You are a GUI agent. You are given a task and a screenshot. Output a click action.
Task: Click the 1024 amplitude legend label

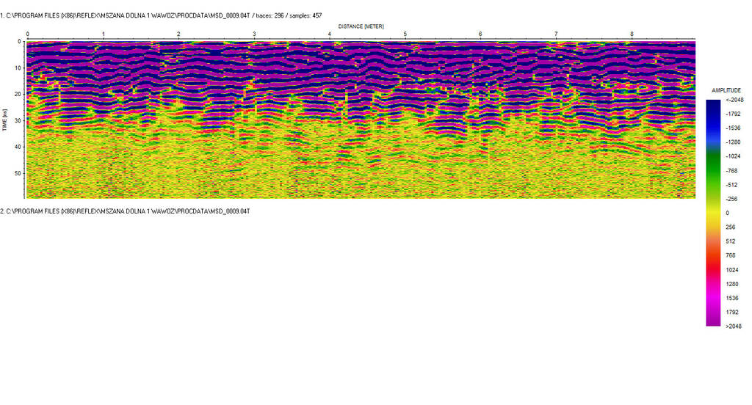tap(731, 269)
